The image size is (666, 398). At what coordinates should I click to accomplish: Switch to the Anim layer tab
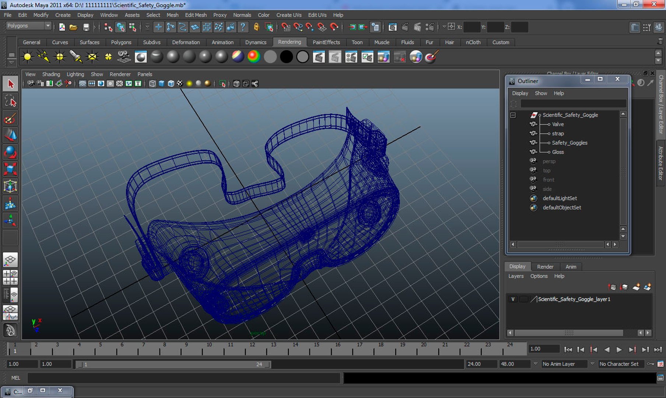coord(571,267)
